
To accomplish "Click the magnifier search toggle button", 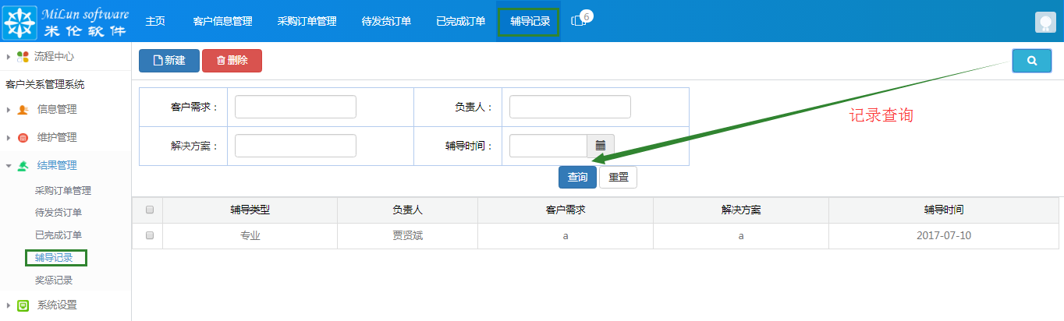I will click(1031, 61).
